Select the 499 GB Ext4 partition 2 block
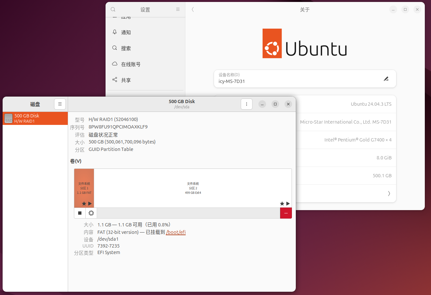431x295 pixels. click(193, 188)
